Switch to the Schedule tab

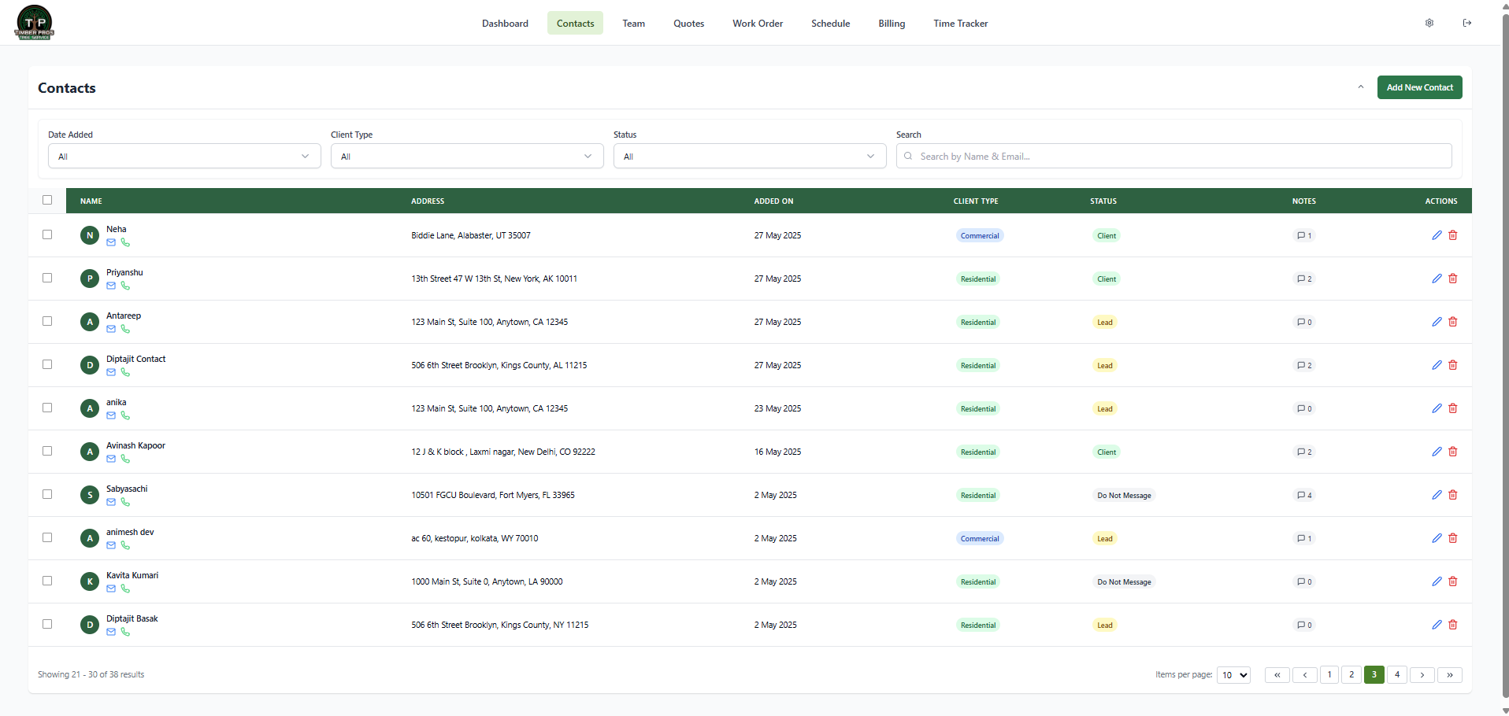point(831,23)
